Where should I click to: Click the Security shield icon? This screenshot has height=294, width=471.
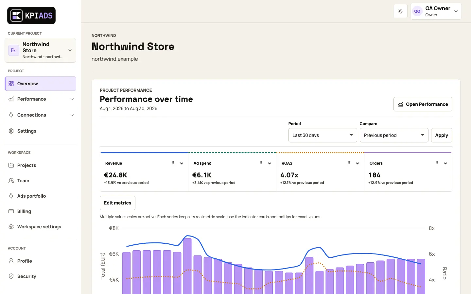coord(11,276)
